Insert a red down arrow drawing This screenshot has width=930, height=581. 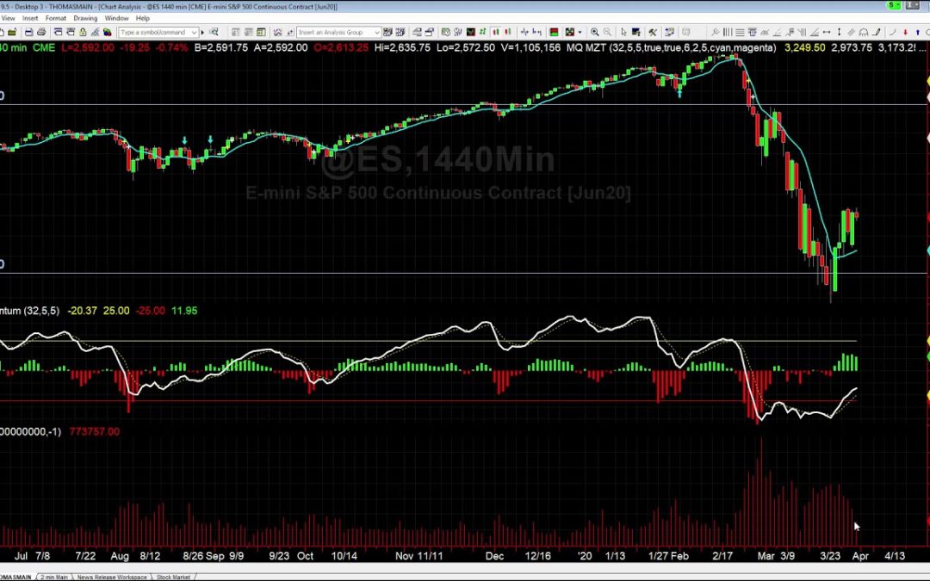coord(905,32)
